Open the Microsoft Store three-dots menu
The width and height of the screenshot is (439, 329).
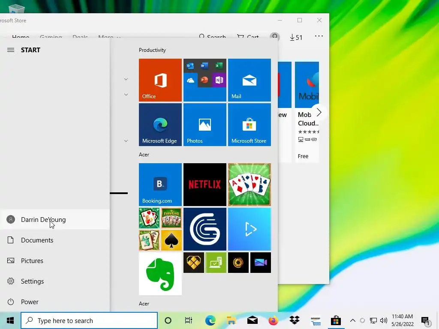[319, 36]
